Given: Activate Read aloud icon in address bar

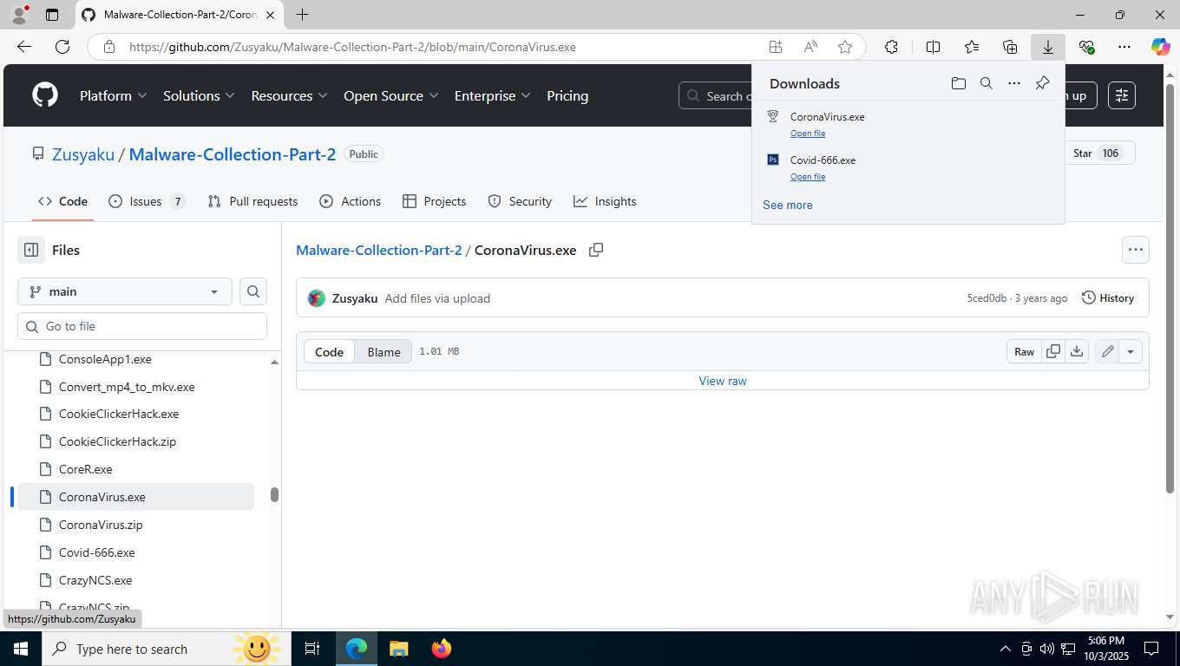Looking at the screenshot, I should coord(810,47).
